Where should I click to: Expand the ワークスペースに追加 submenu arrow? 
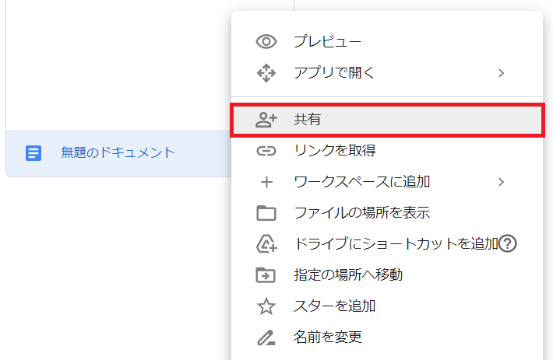501,182
